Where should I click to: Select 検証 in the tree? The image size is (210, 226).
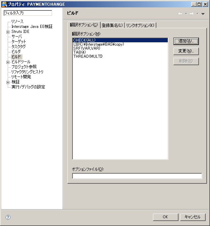click(x=15, y=82)
